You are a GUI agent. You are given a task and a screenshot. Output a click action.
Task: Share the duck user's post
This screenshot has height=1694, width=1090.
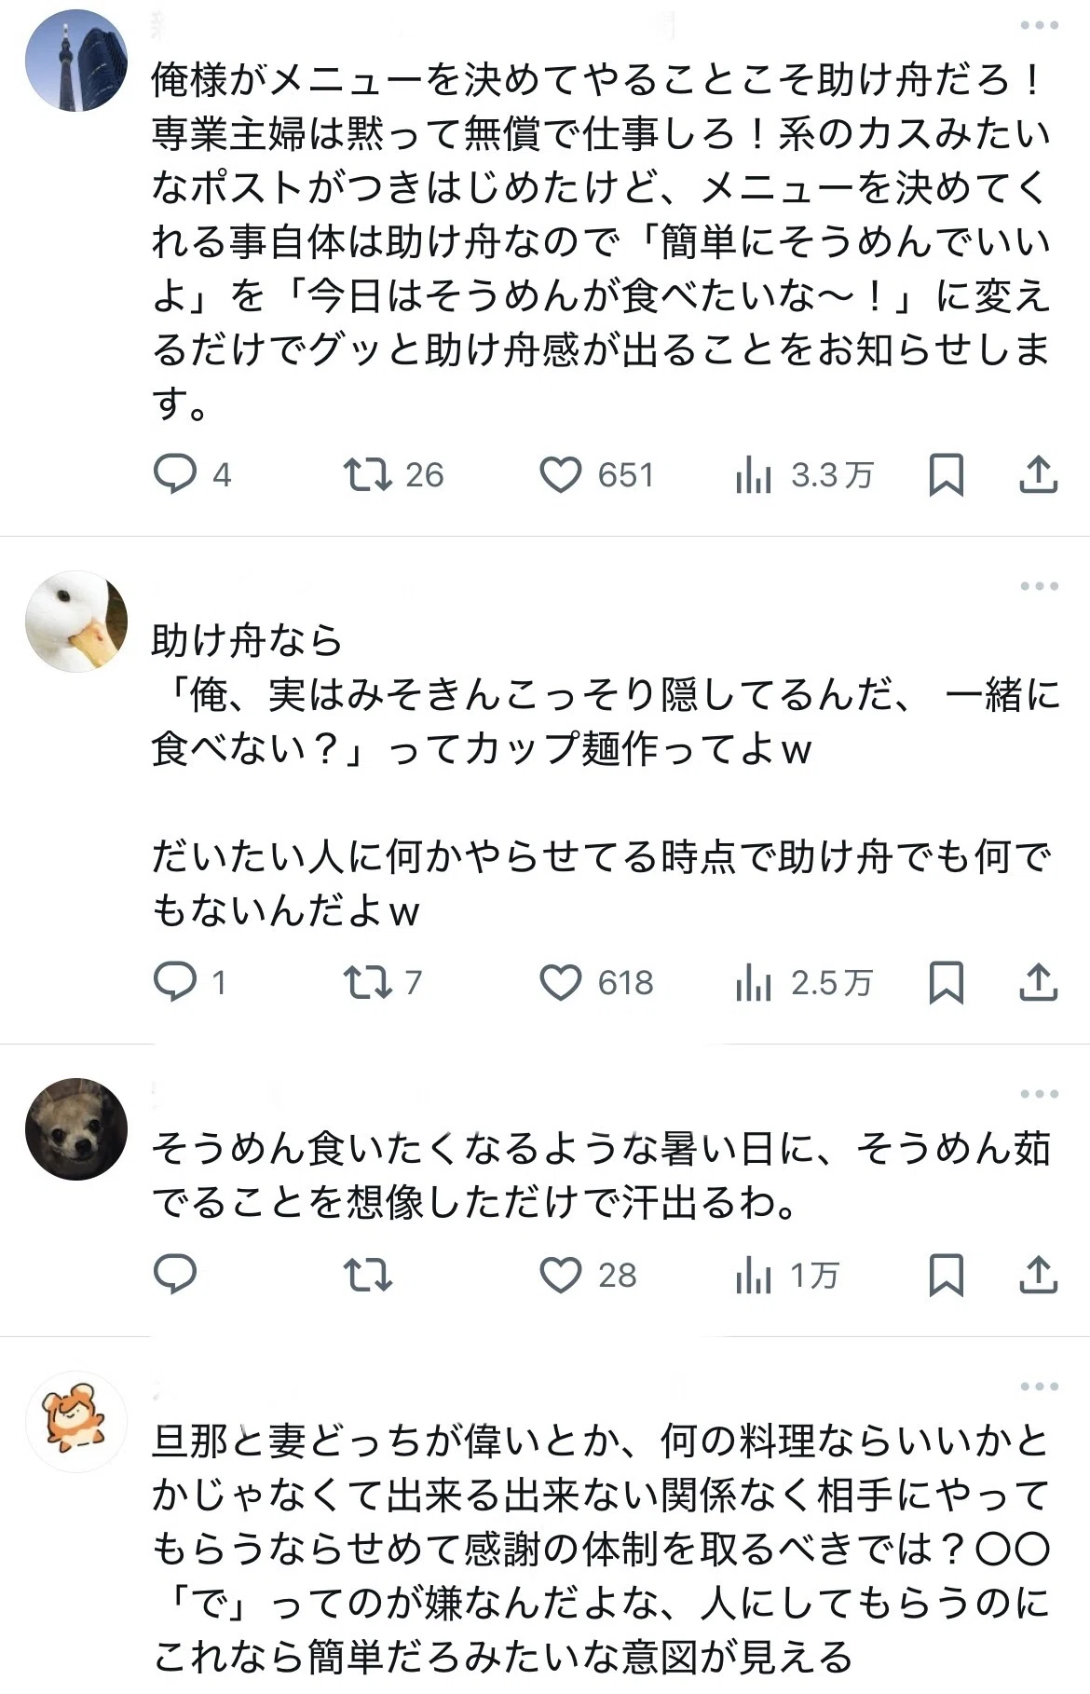tap(1038, 982)
